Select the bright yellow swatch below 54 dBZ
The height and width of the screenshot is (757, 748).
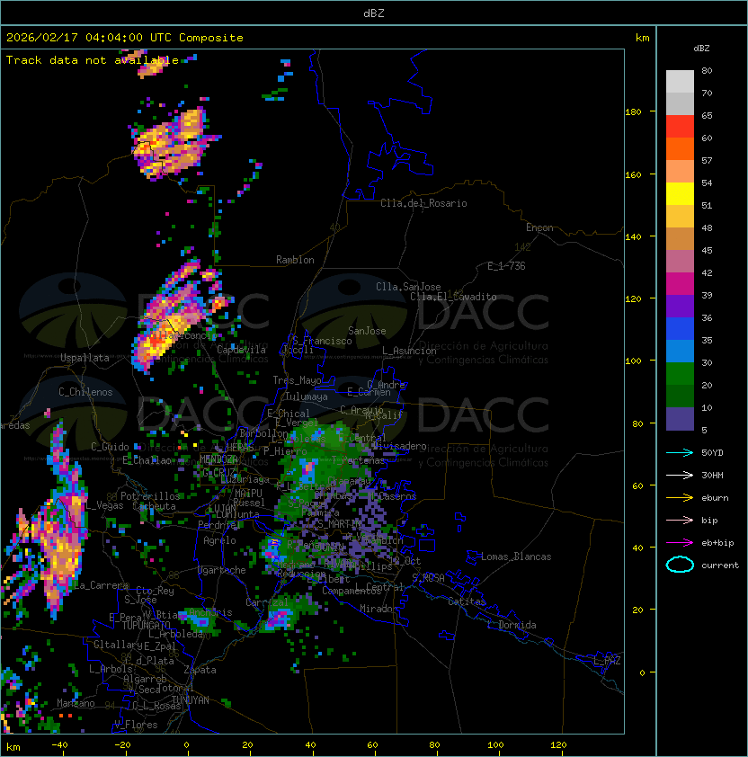pos(680,193)
